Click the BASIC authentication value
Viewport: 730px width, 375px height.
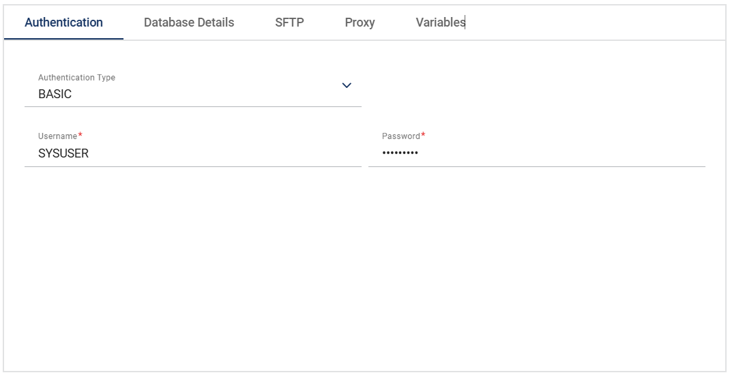pos(55,95)
